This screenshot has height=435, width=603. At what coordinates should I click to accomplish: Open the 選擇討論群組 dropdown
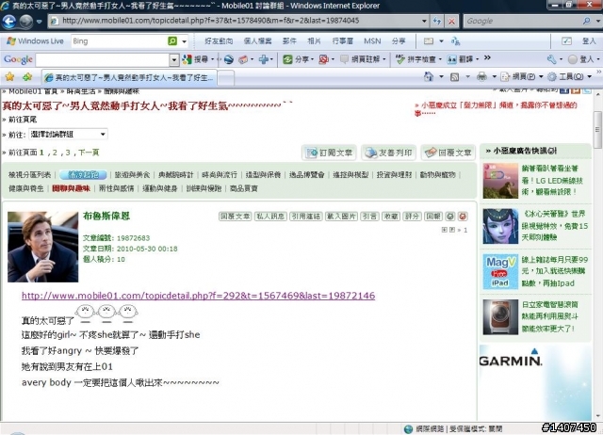[68, 134]
